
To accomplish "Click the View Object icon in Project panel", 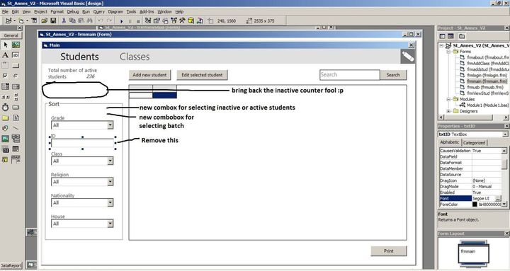I will (450, 36).
